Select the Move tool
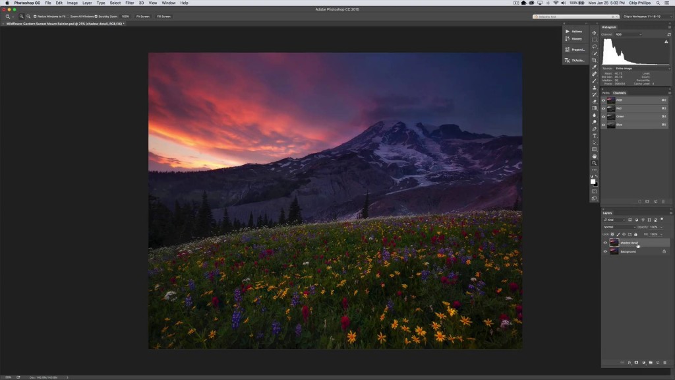Screen dimensions: 675x380 (x=594, y=32)
